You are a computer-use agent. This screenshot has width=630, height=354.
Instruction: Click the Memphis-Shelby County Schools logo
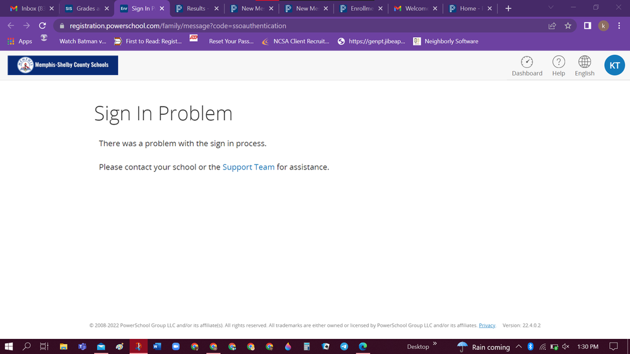(63, 65)
